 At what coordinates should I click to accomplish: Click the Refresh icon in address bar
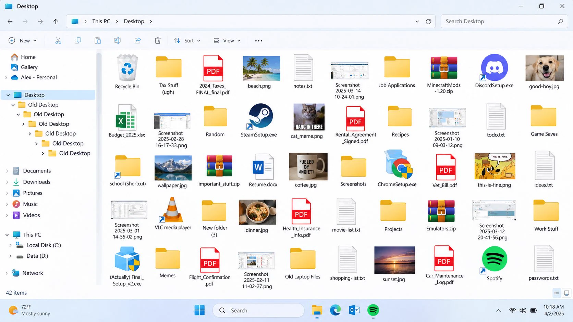(x=428, y=22)
